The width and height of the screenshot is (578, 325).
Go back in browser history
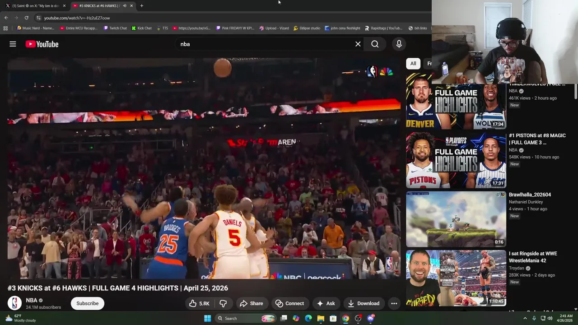pos(6,18)
